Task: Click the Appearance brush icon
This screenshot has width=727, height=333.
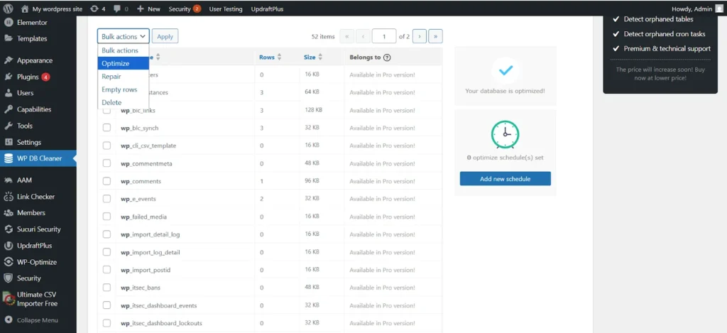Action: (8, 60)
